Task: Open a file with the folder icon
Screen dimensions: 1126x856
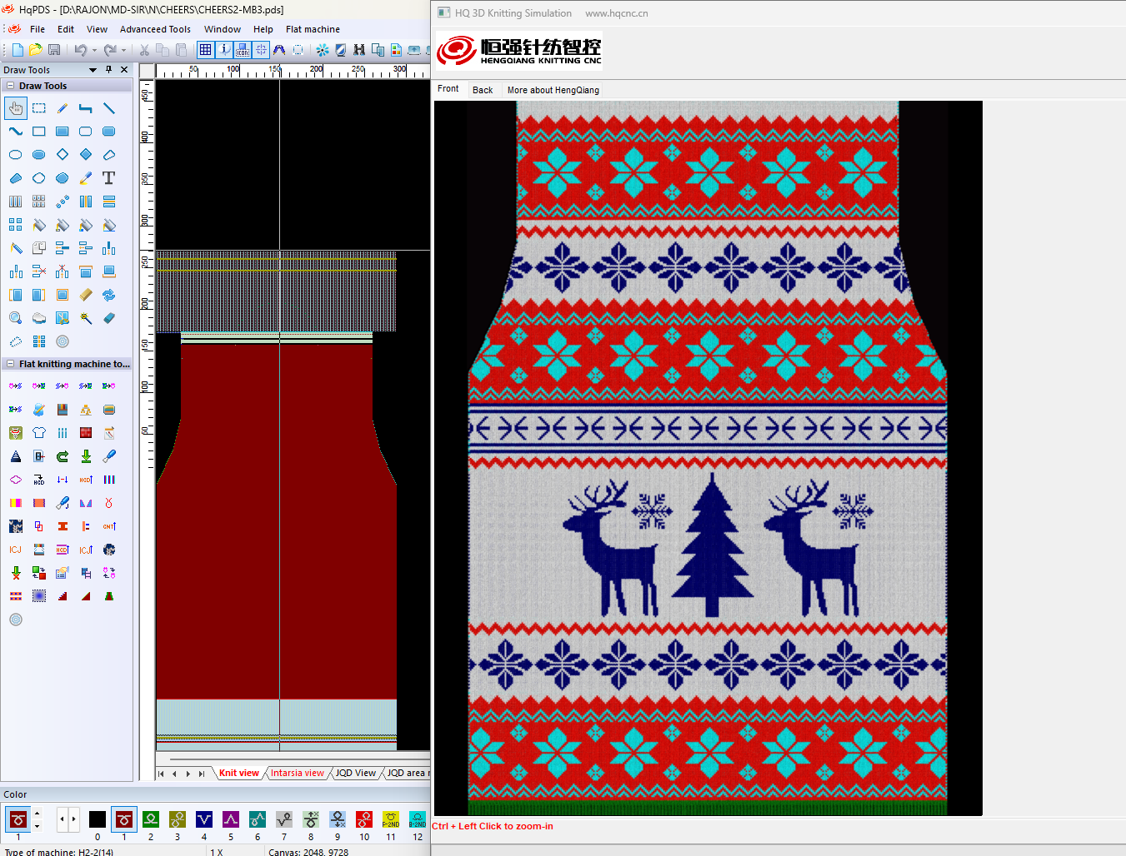Action: click(x=36, y=50)
